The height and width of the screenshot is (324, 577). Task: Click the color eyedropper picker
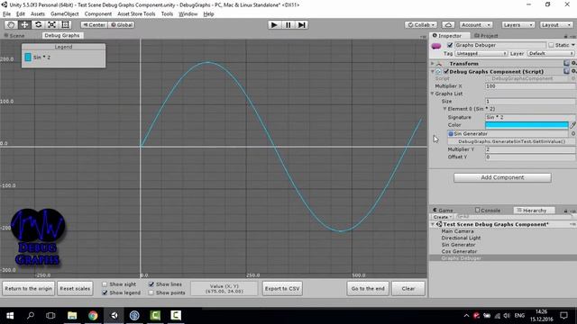[x=573, y=125]
